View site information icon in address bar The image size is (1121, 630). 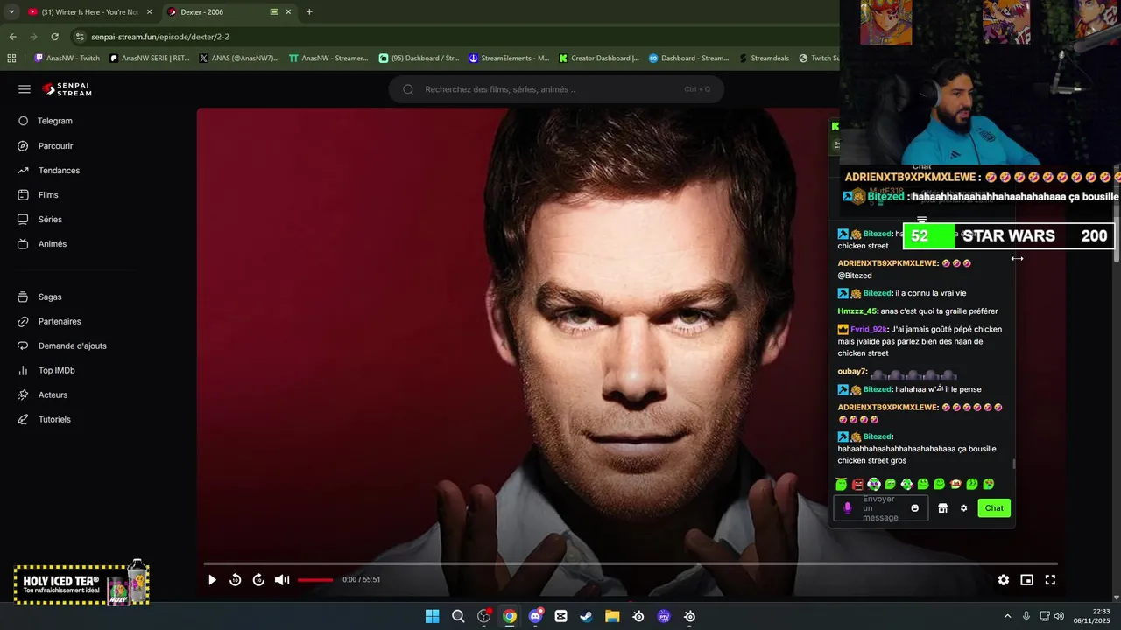[x=80, y=37]
